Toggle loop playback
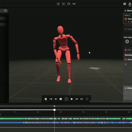Image resolution: width=132 pixels, height=132 pixels. click(87, 99)
